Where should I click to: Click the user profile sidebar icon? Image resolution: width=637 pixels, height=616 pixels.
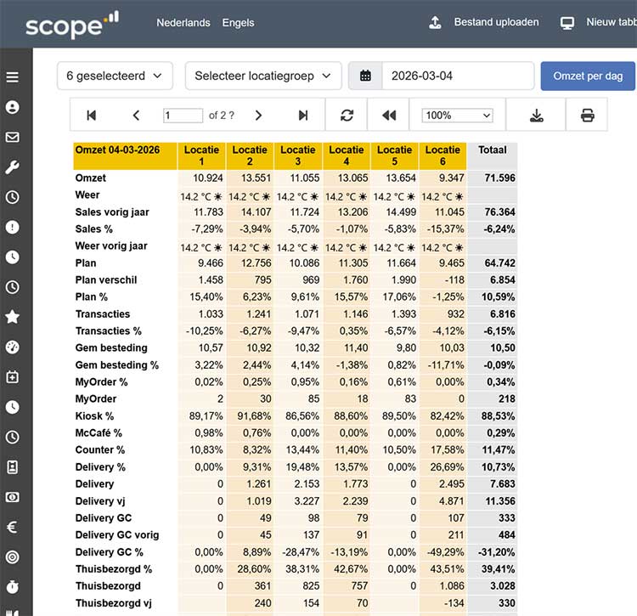tap(12, 107)
